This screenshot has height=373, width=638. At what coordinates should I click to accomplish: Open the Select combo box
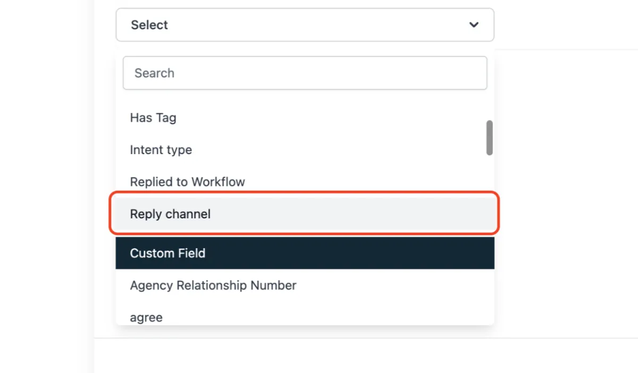(305, 25)
